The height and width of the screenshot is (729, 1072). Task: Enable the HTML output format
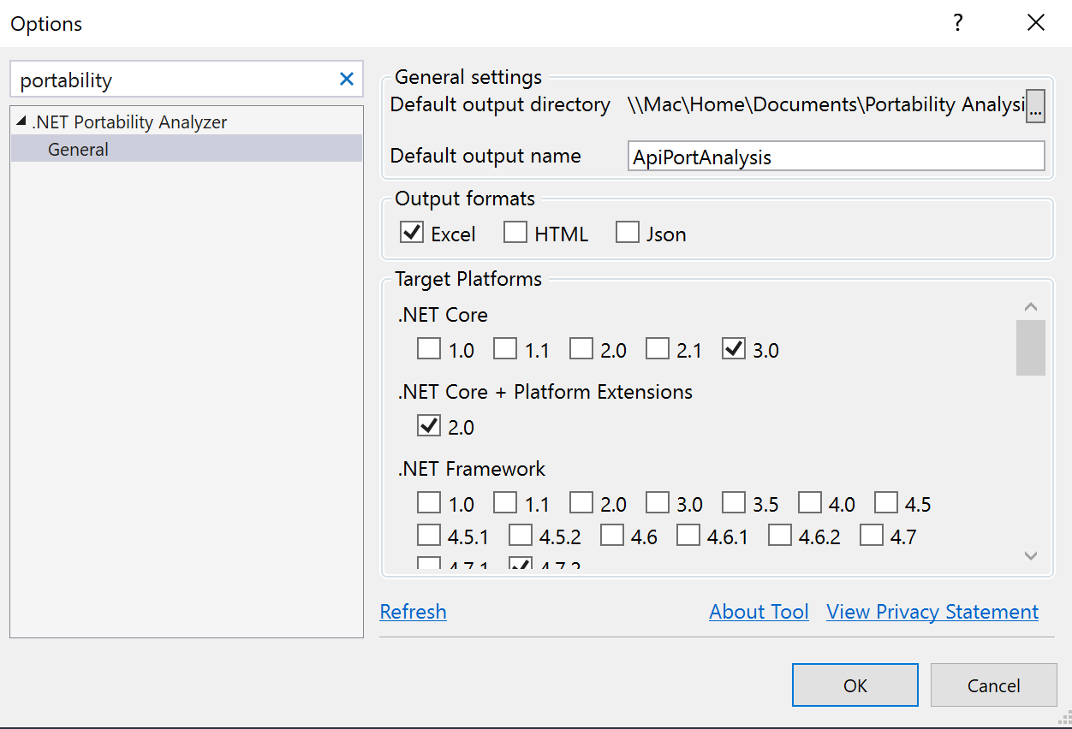[515, 232]
